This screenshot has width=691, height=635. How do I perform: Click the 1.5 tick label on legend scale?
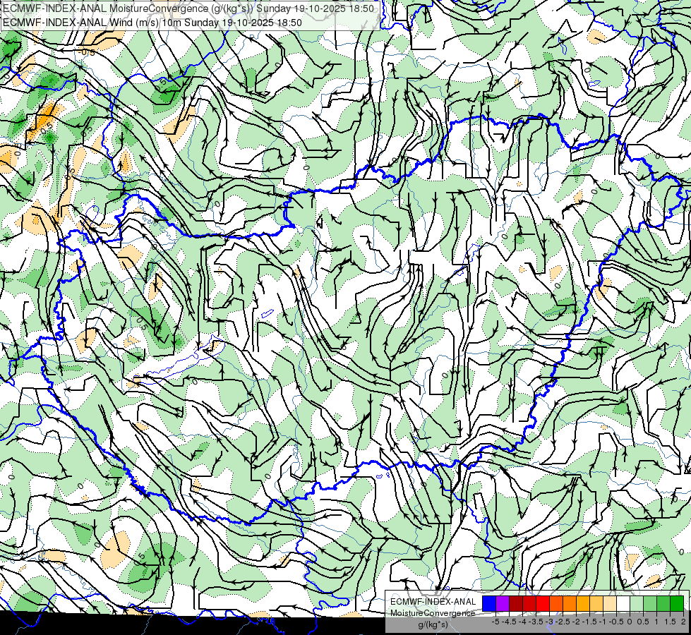(670, 622)
